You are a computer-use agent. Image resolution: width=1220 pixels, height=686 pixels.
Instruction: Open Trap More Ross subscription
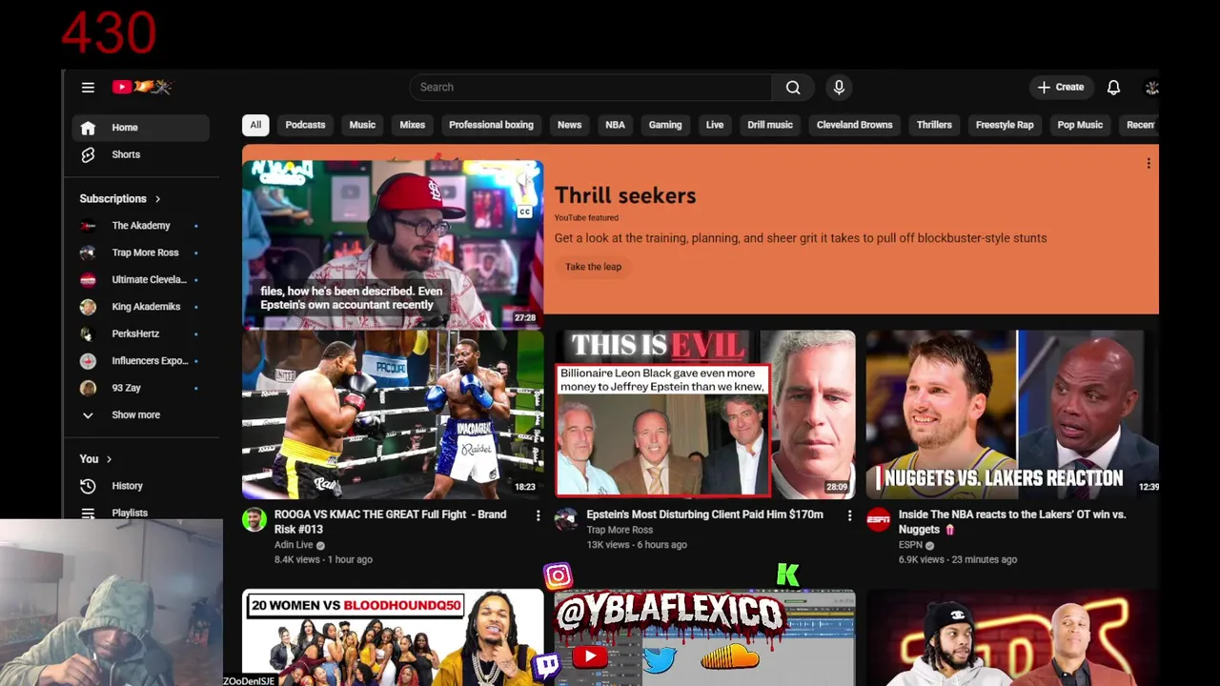pyautogui.click(x=140, y=252)
